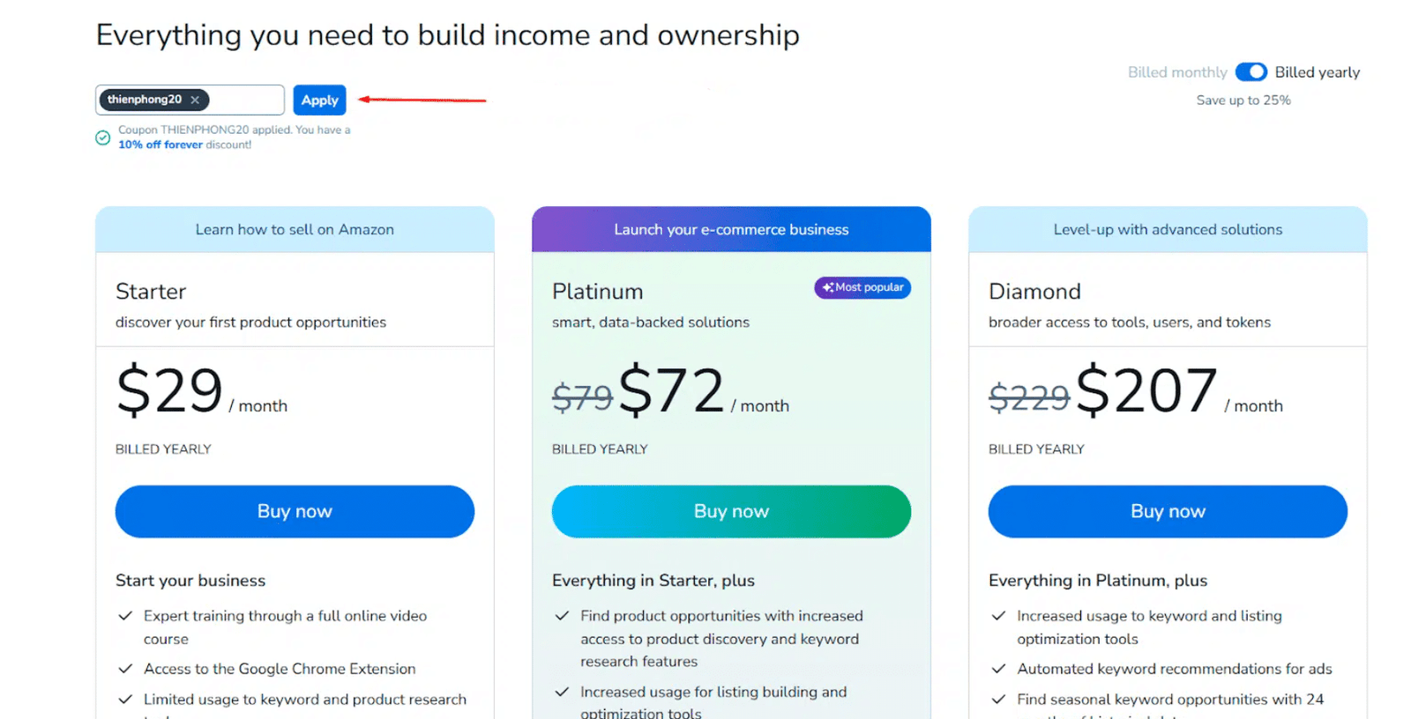1411x719 pixels.
Task: Click the Most popular badge
Action: [862, 287]
